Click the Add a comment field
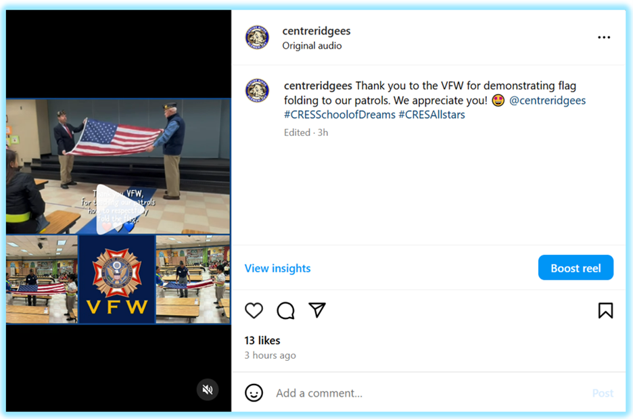Image resolution: width=633 pixels, height=419 pixels. pyautogui.click(x=430, y=393)
